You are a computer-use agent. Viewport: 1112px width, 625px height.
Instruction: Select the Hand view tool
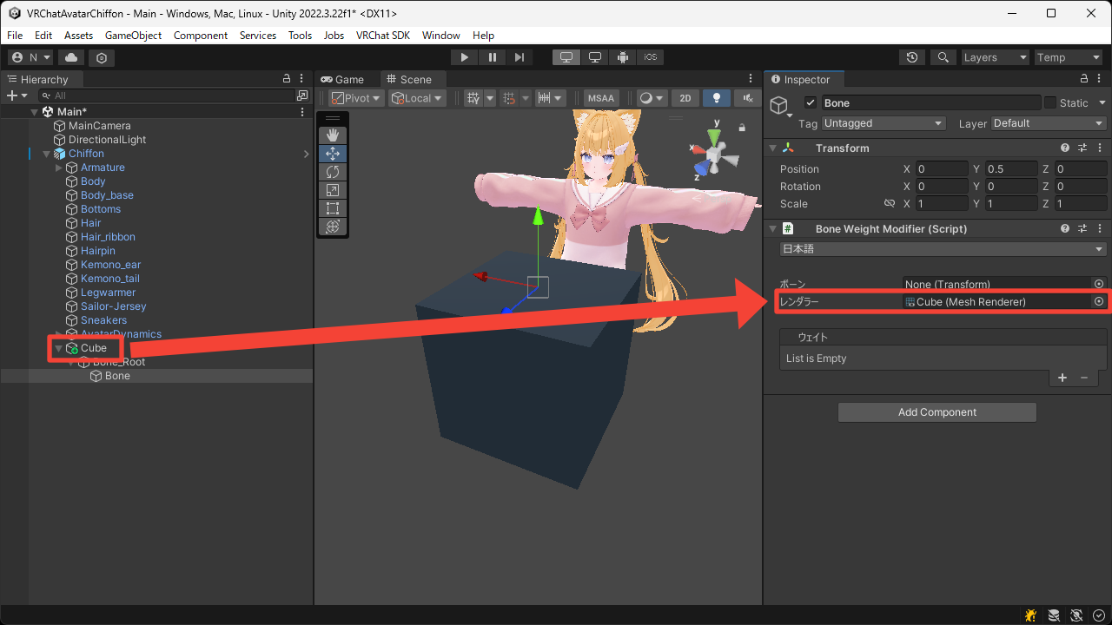point(333,135)
